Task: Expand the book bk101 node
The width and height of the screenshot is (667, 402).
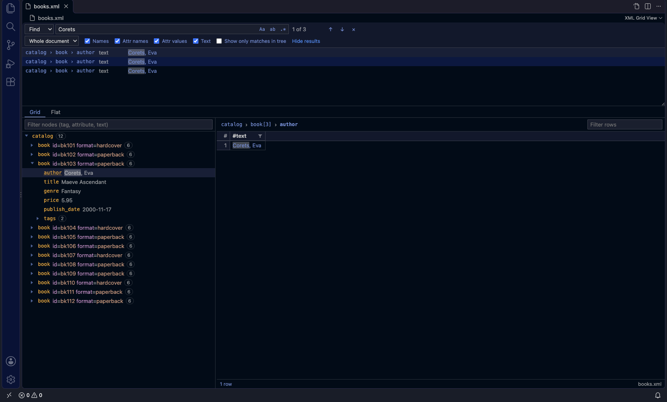Action: coord(32,145)
